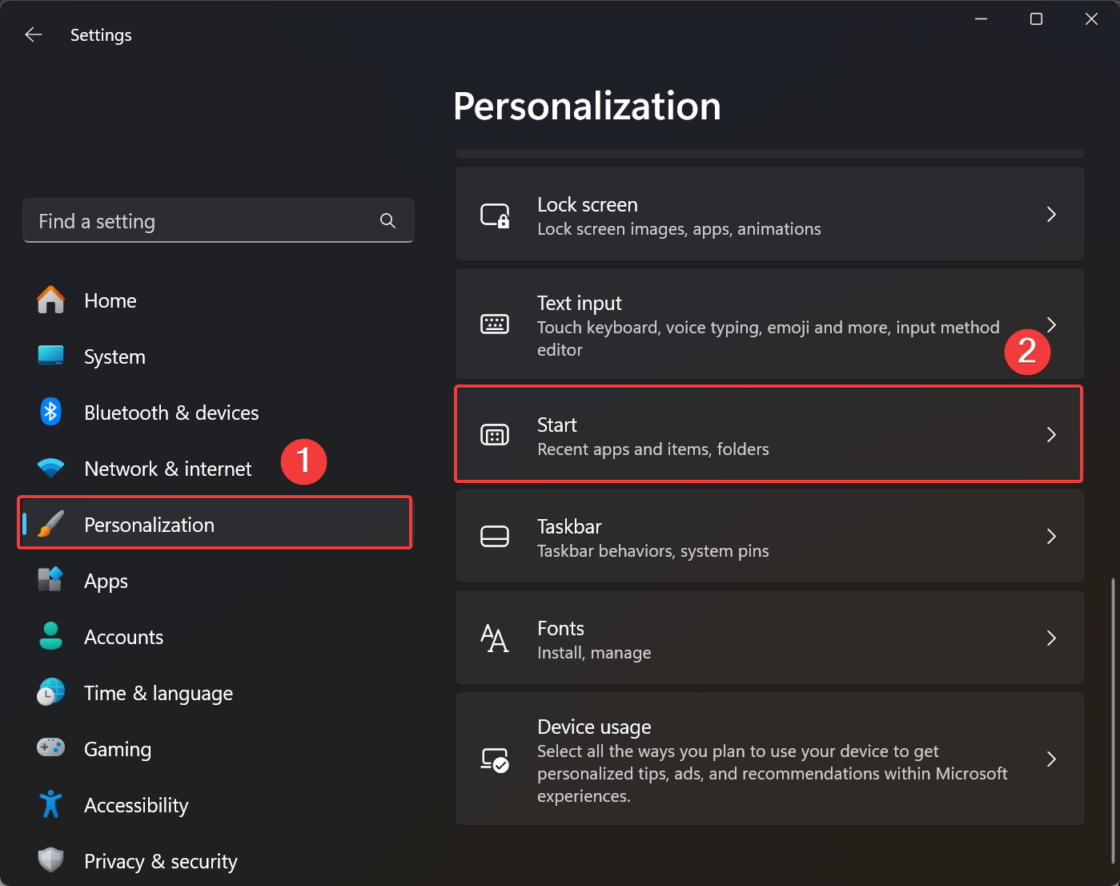Image resolution: width=1120 pixels, height=886 pixels.
Task: Click the Personalization page heading
Action: (x=587, y=106)
